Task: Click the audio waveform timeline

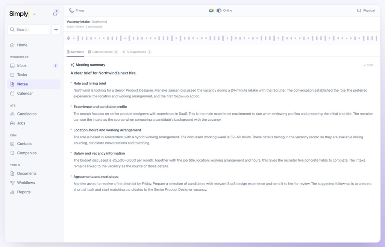Action: click(x=225, y=38)
